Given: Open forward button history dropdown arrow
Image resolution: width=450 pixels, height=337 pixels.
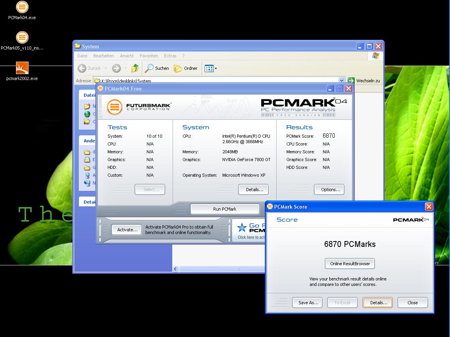Looking at the screenshot, I should click(125, 68).
